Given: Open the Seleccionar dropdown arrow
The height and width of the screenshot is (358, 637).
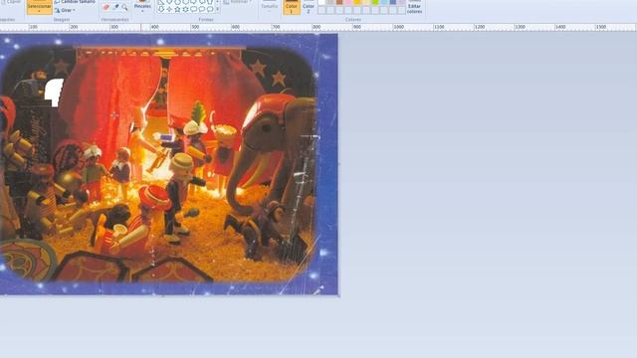Looking at the screenshot, I should 39,11.
